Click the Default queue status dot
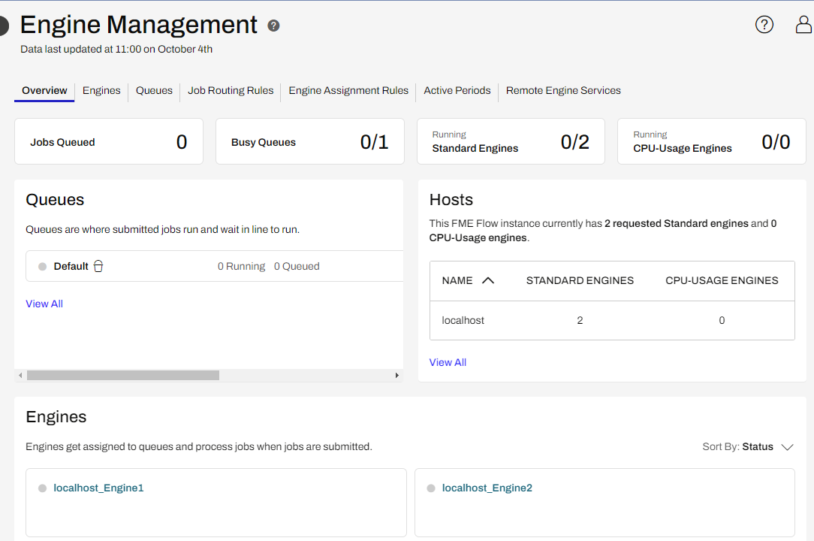814x541 pixels. [x=42, y=267]
